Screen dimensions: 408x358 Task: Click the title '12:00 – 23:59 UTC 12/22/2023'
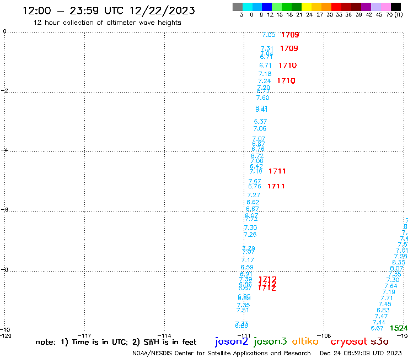(x=109, y=10)
